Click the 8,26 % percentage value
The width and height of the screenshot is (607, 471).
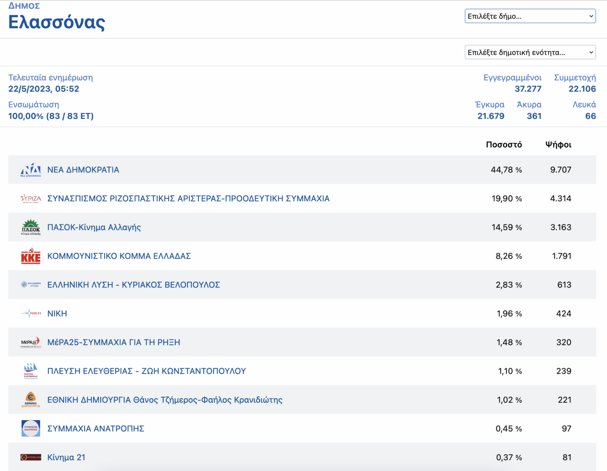click(x=509, y=256)
